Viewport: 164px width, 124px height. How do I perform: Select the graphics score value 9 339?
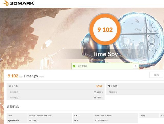[x=99, y=86]
